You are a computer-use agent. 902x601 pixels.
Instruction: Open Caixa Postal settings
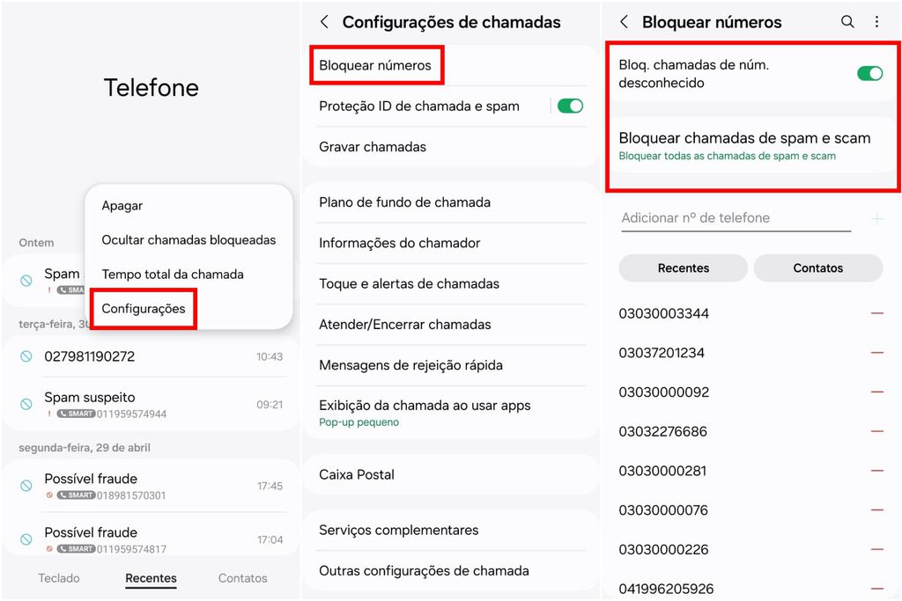[451, 474]
